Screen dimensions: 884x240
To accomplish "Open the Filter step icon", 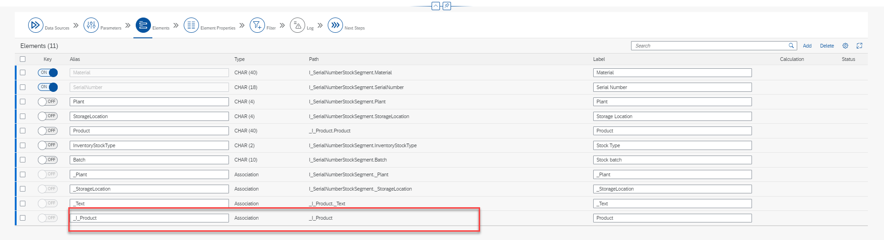I will (257, 25).
